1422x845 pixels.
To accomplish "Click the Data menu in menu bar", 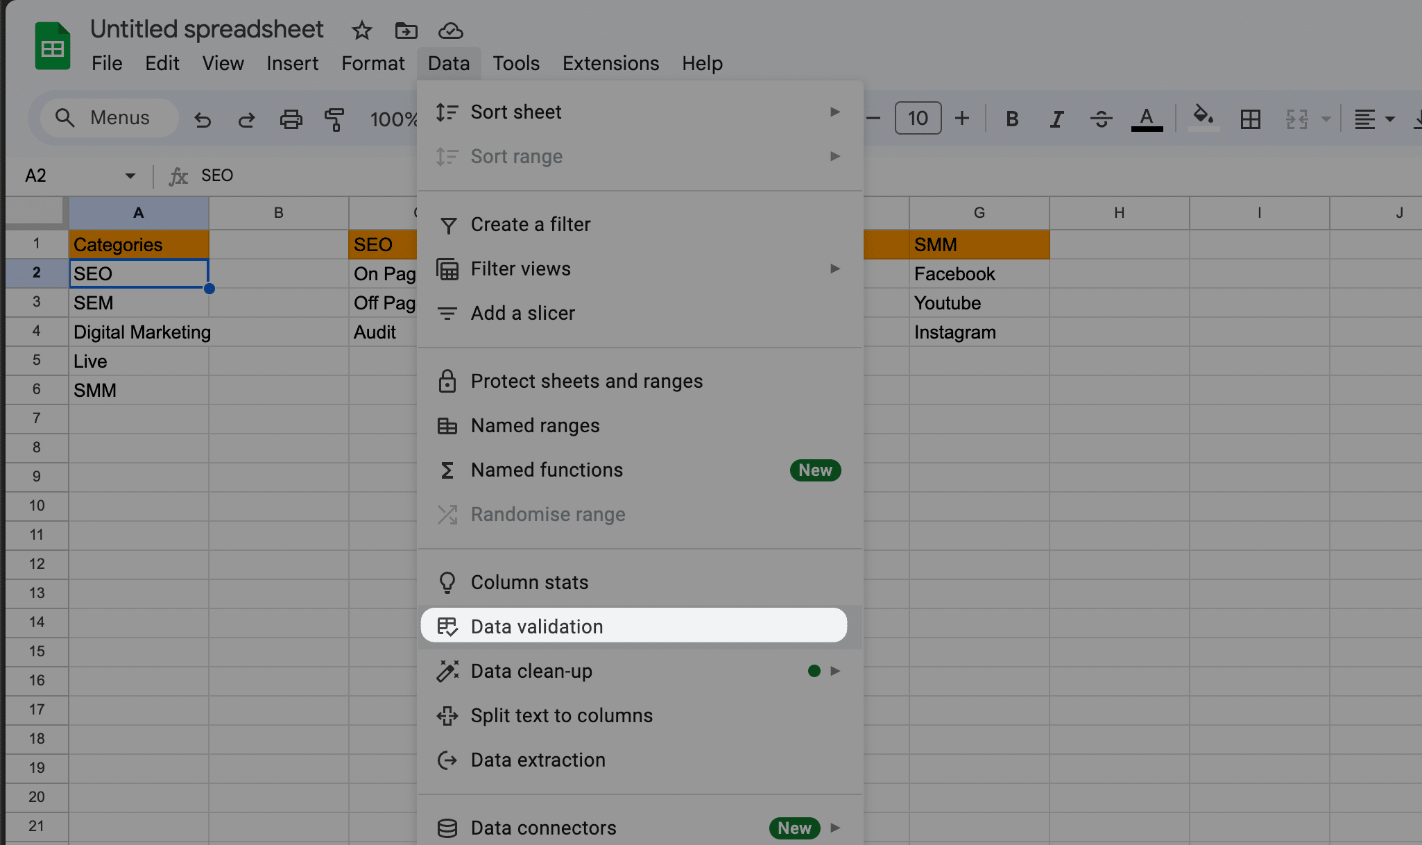I will coord(449,62).
